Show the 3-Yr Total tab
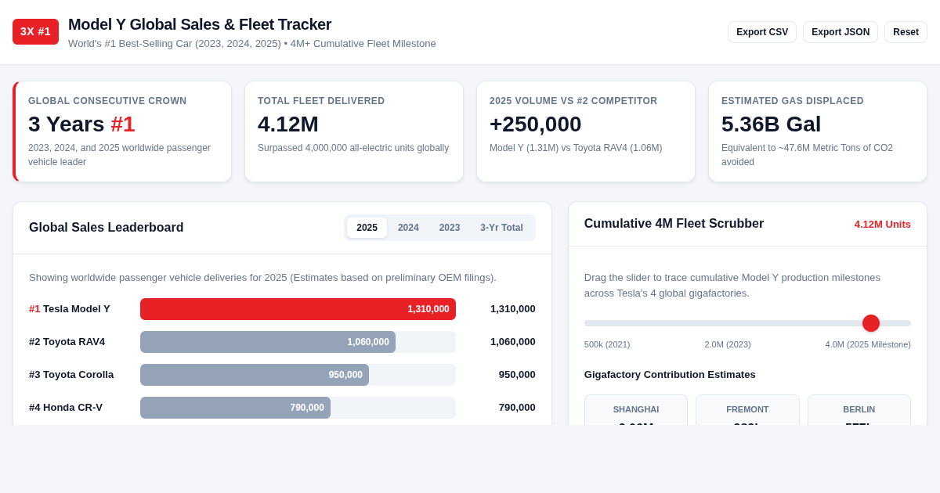 pyautogui.click(x=501, y=228)
